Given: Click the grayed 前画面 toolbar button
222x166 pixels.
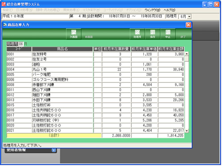Looking at the screenshot, I should click(x=89, y=34).
